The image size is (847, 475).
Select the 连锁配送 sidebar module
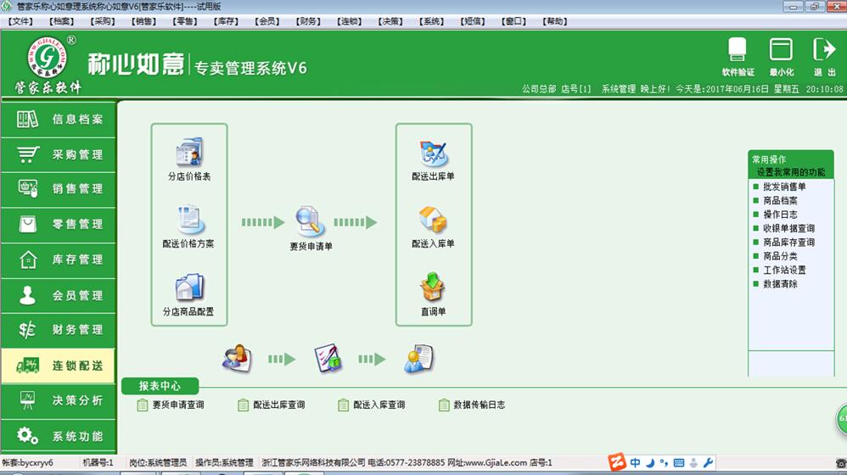[x=59, y=366]
